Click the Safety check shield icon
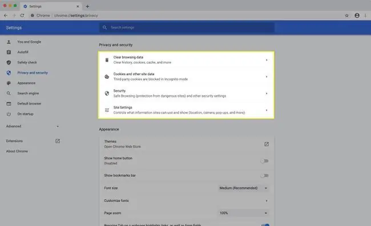371x226 pixels. tap(9, 62)
